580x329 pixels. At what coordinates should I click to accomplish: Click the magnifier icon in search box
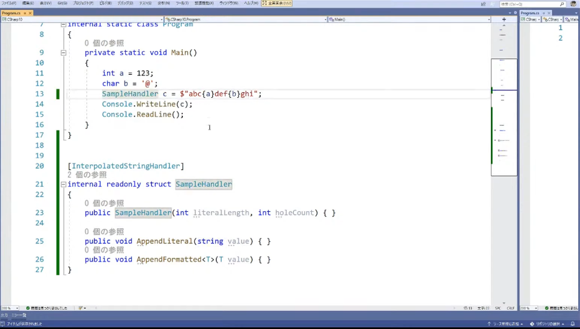[562, 4]
